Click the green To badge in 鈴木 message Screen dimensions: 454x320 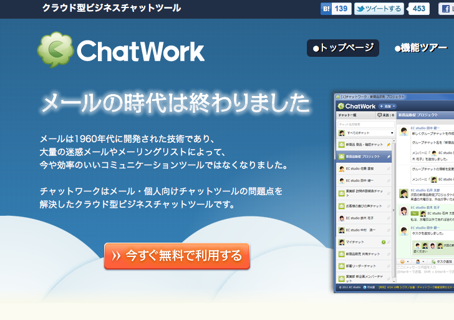(415, 213)
